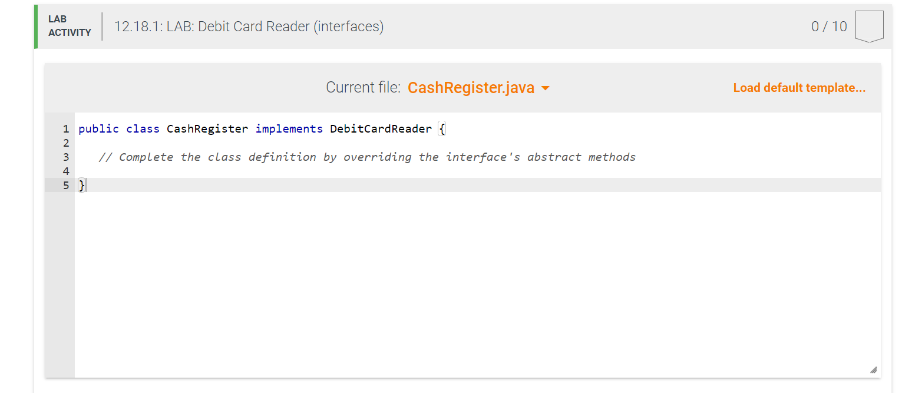Click the pennant completion icon

(870, 25)
